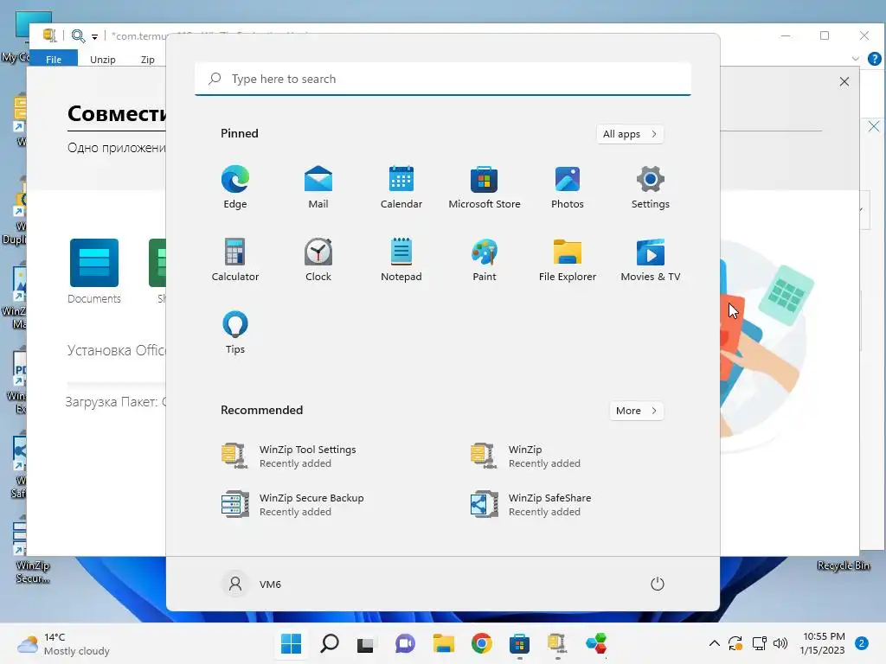886x664 pixels.
Task: Open Recycle Bin on desktop
Action: point(843,565)
